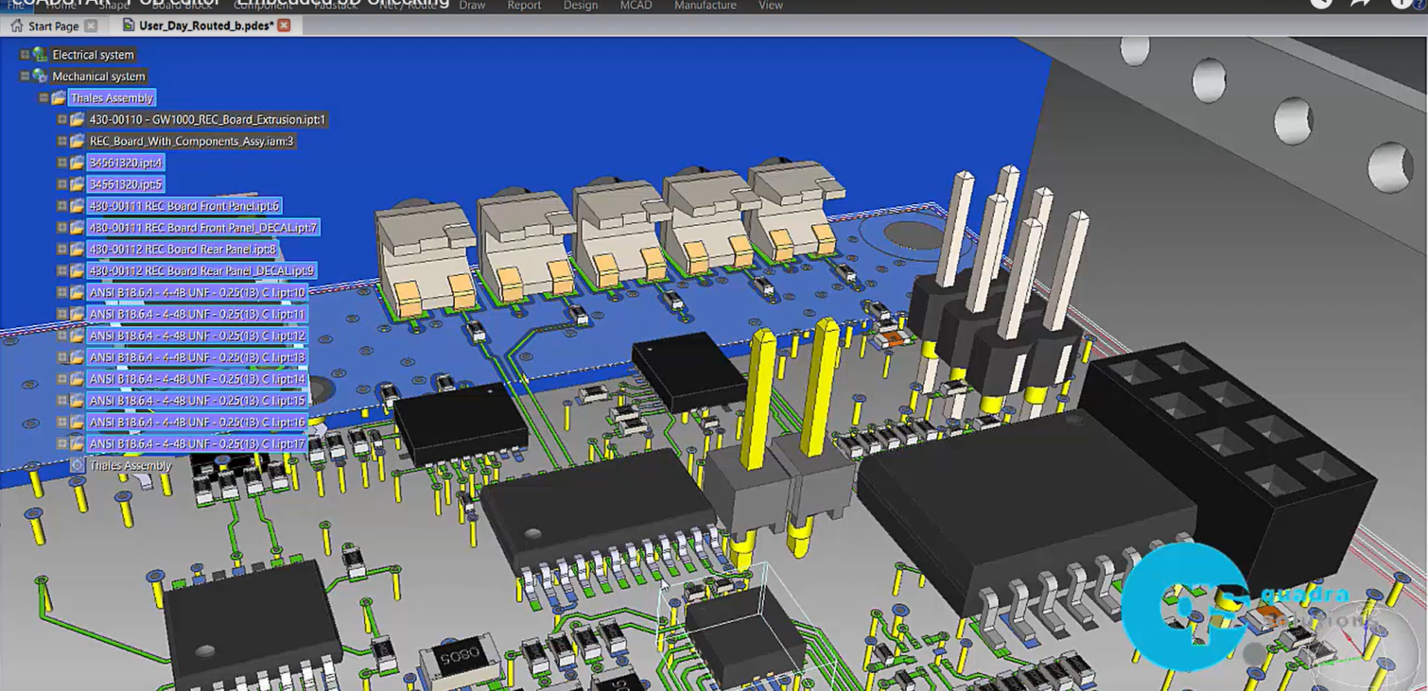Image resolution: width=1428 pixels, height=691 pixels.
Task: Collapse the Mechanical system tree node
Action: pyautogui.click(x=25, y=77)
